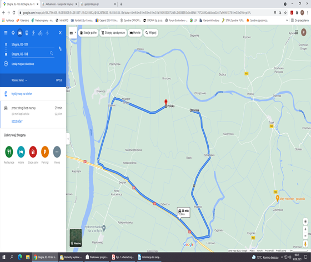The width and height of the screenshot is (311, 262).
Task: Open the OPCJE route options
Action: tap(59, 80)
